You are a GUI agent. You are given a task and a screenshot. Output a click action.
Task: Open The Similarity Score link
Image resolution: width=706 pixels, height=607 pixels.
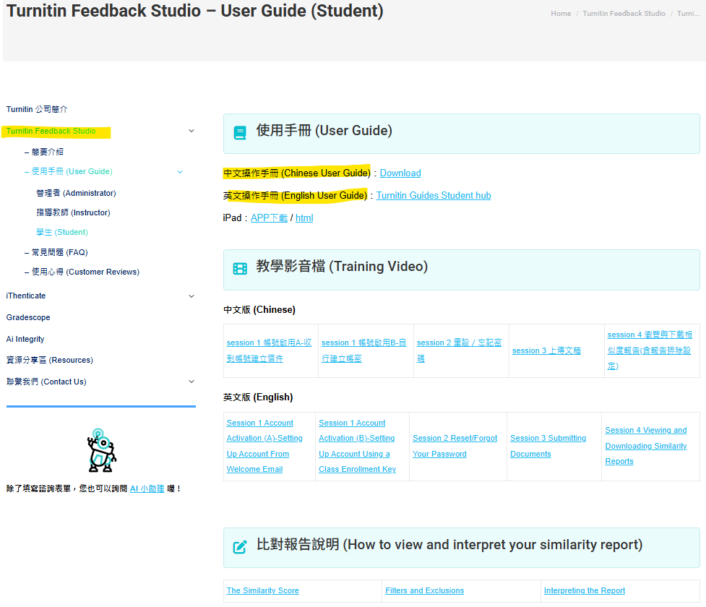click(x=262, y=590)
